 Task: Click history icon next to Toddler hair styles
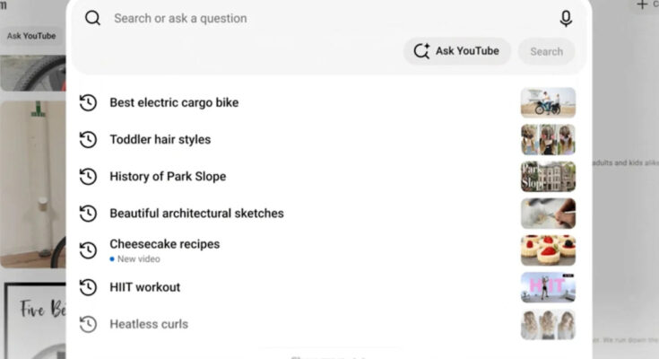(88, 140)
